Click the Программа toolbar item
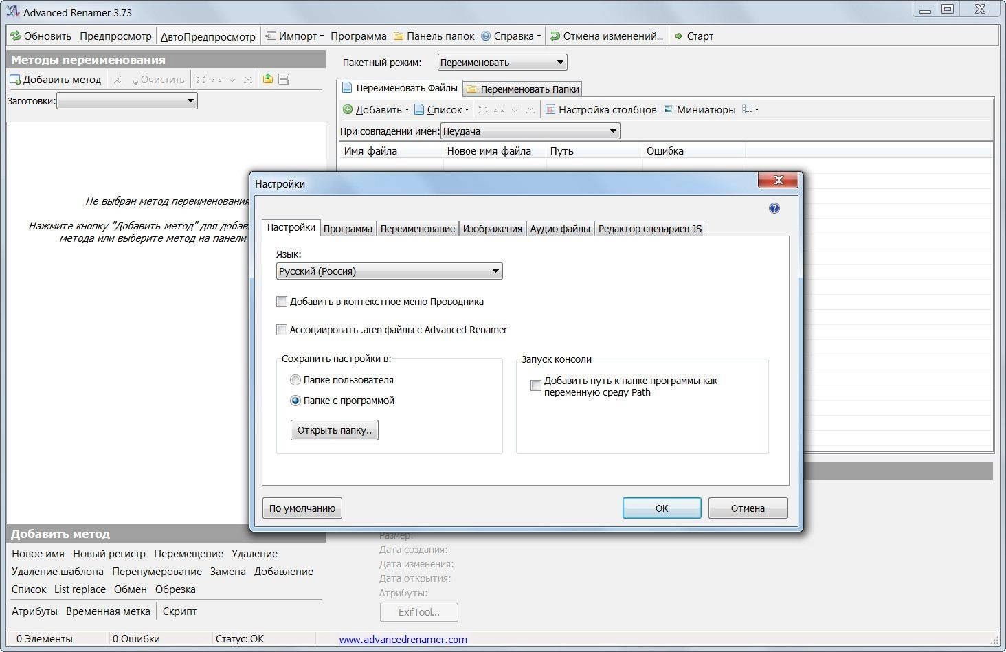 click(x=359, y=36)
